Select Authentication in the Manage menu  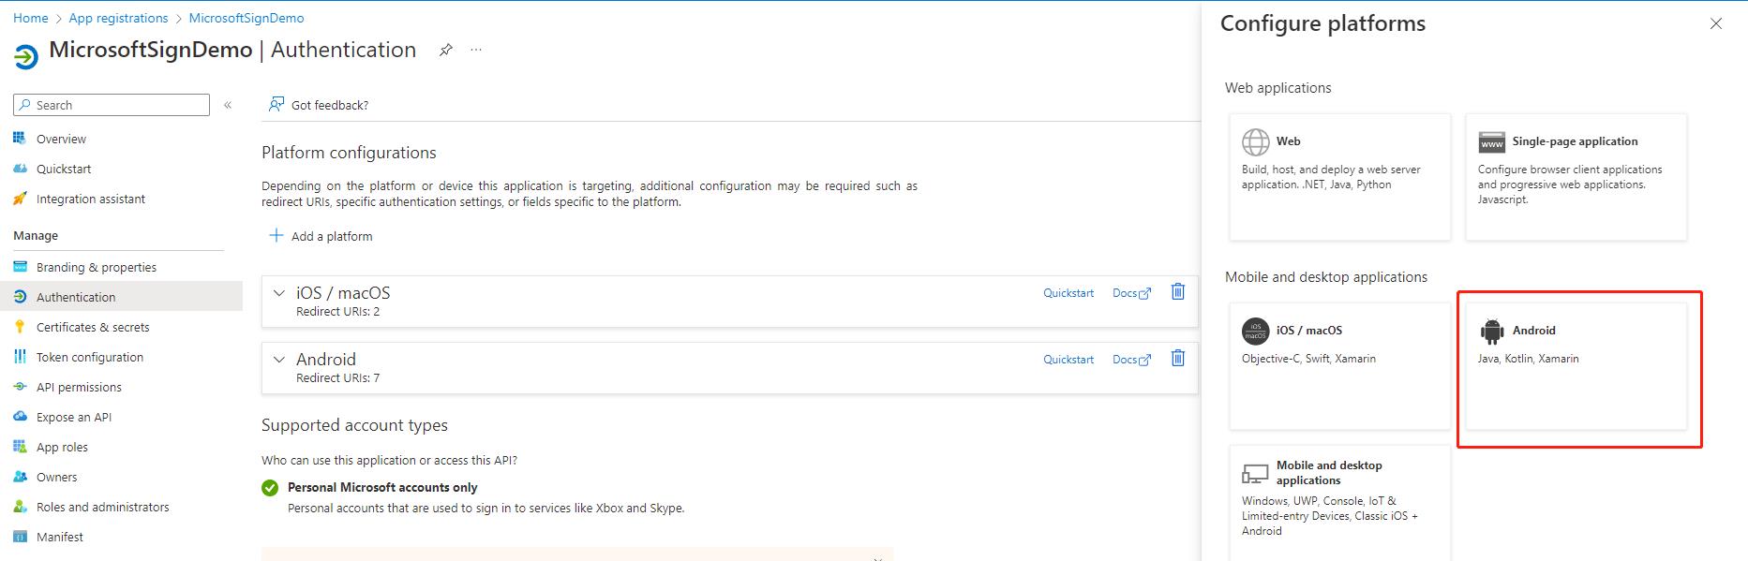[x=121, y=297]
